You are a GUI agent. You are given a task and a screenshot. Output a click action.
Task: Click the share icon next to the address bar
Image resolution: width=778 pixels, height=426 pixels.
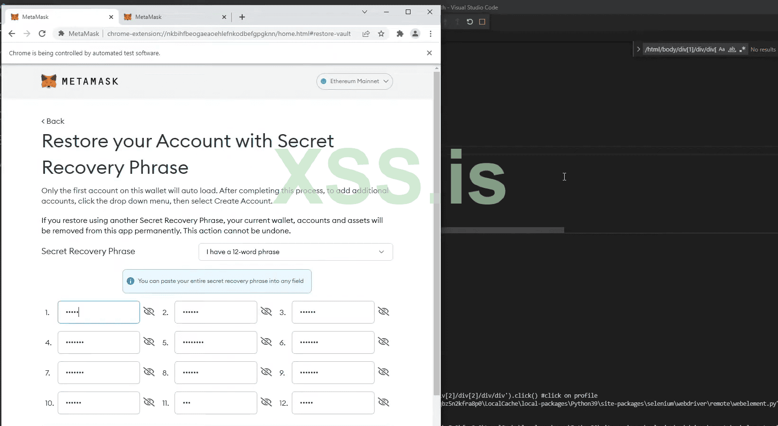(x=366, y=34)
